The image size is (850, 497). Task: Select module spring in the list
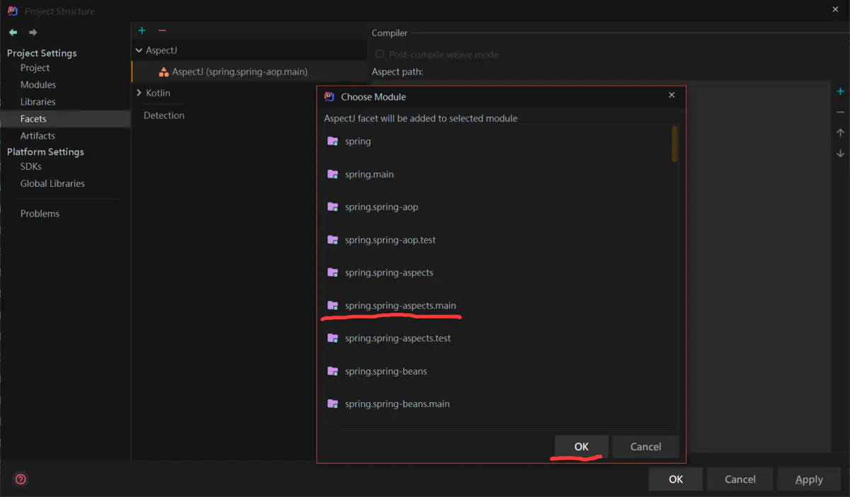(497, 141)
